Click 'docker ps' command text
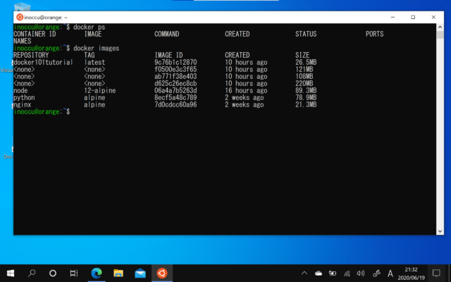This screenshot has height=282, width=451. point(89,27)
